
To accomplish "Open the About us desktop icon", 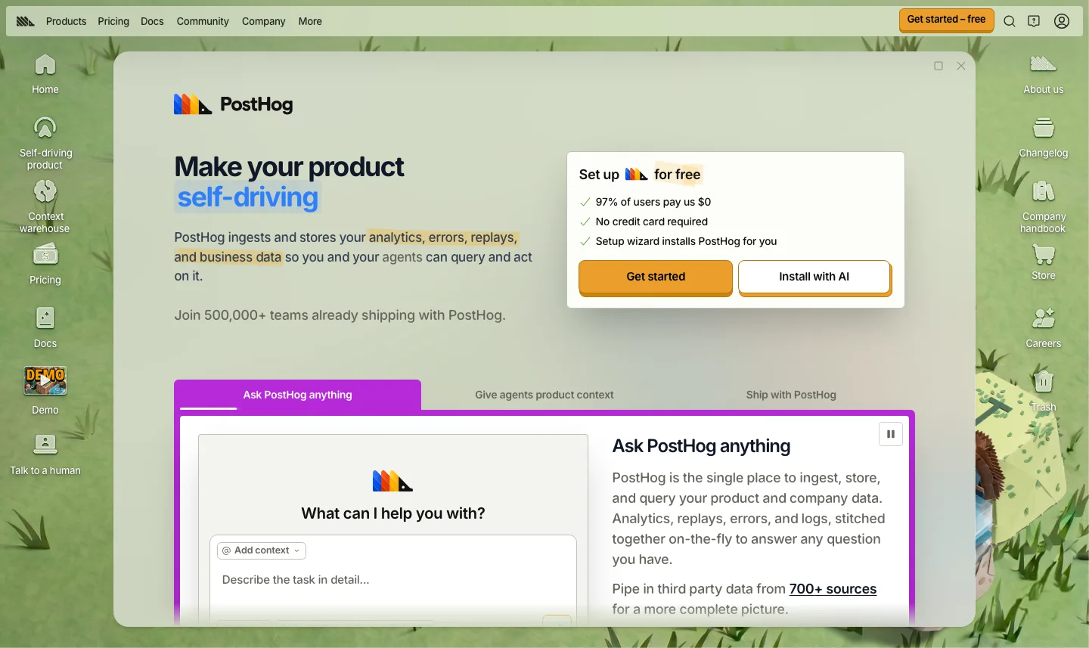I will pyautogui.click(x=1044, y=74).
